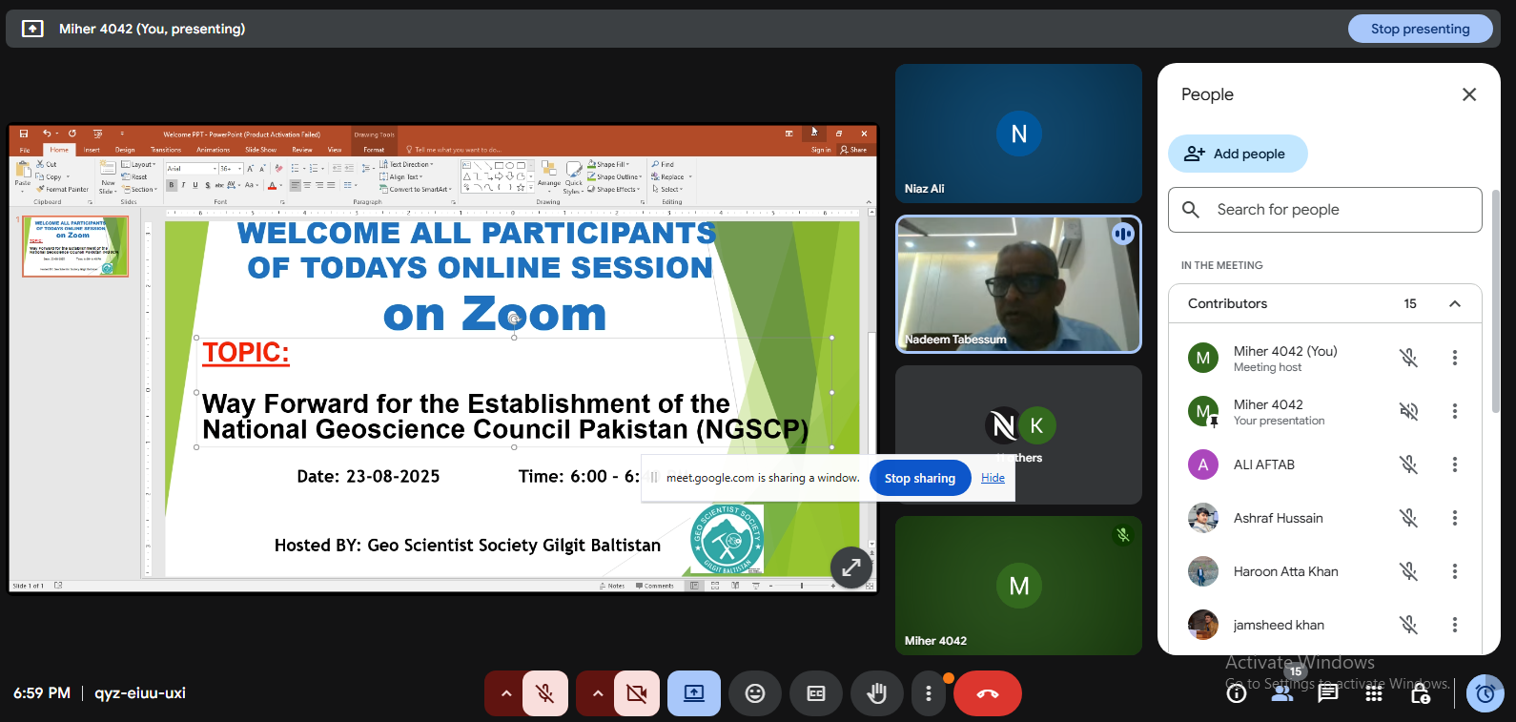Open the Design tab in PowerPoint
The height and width of the screenshot is (722, 1516).
125,150
